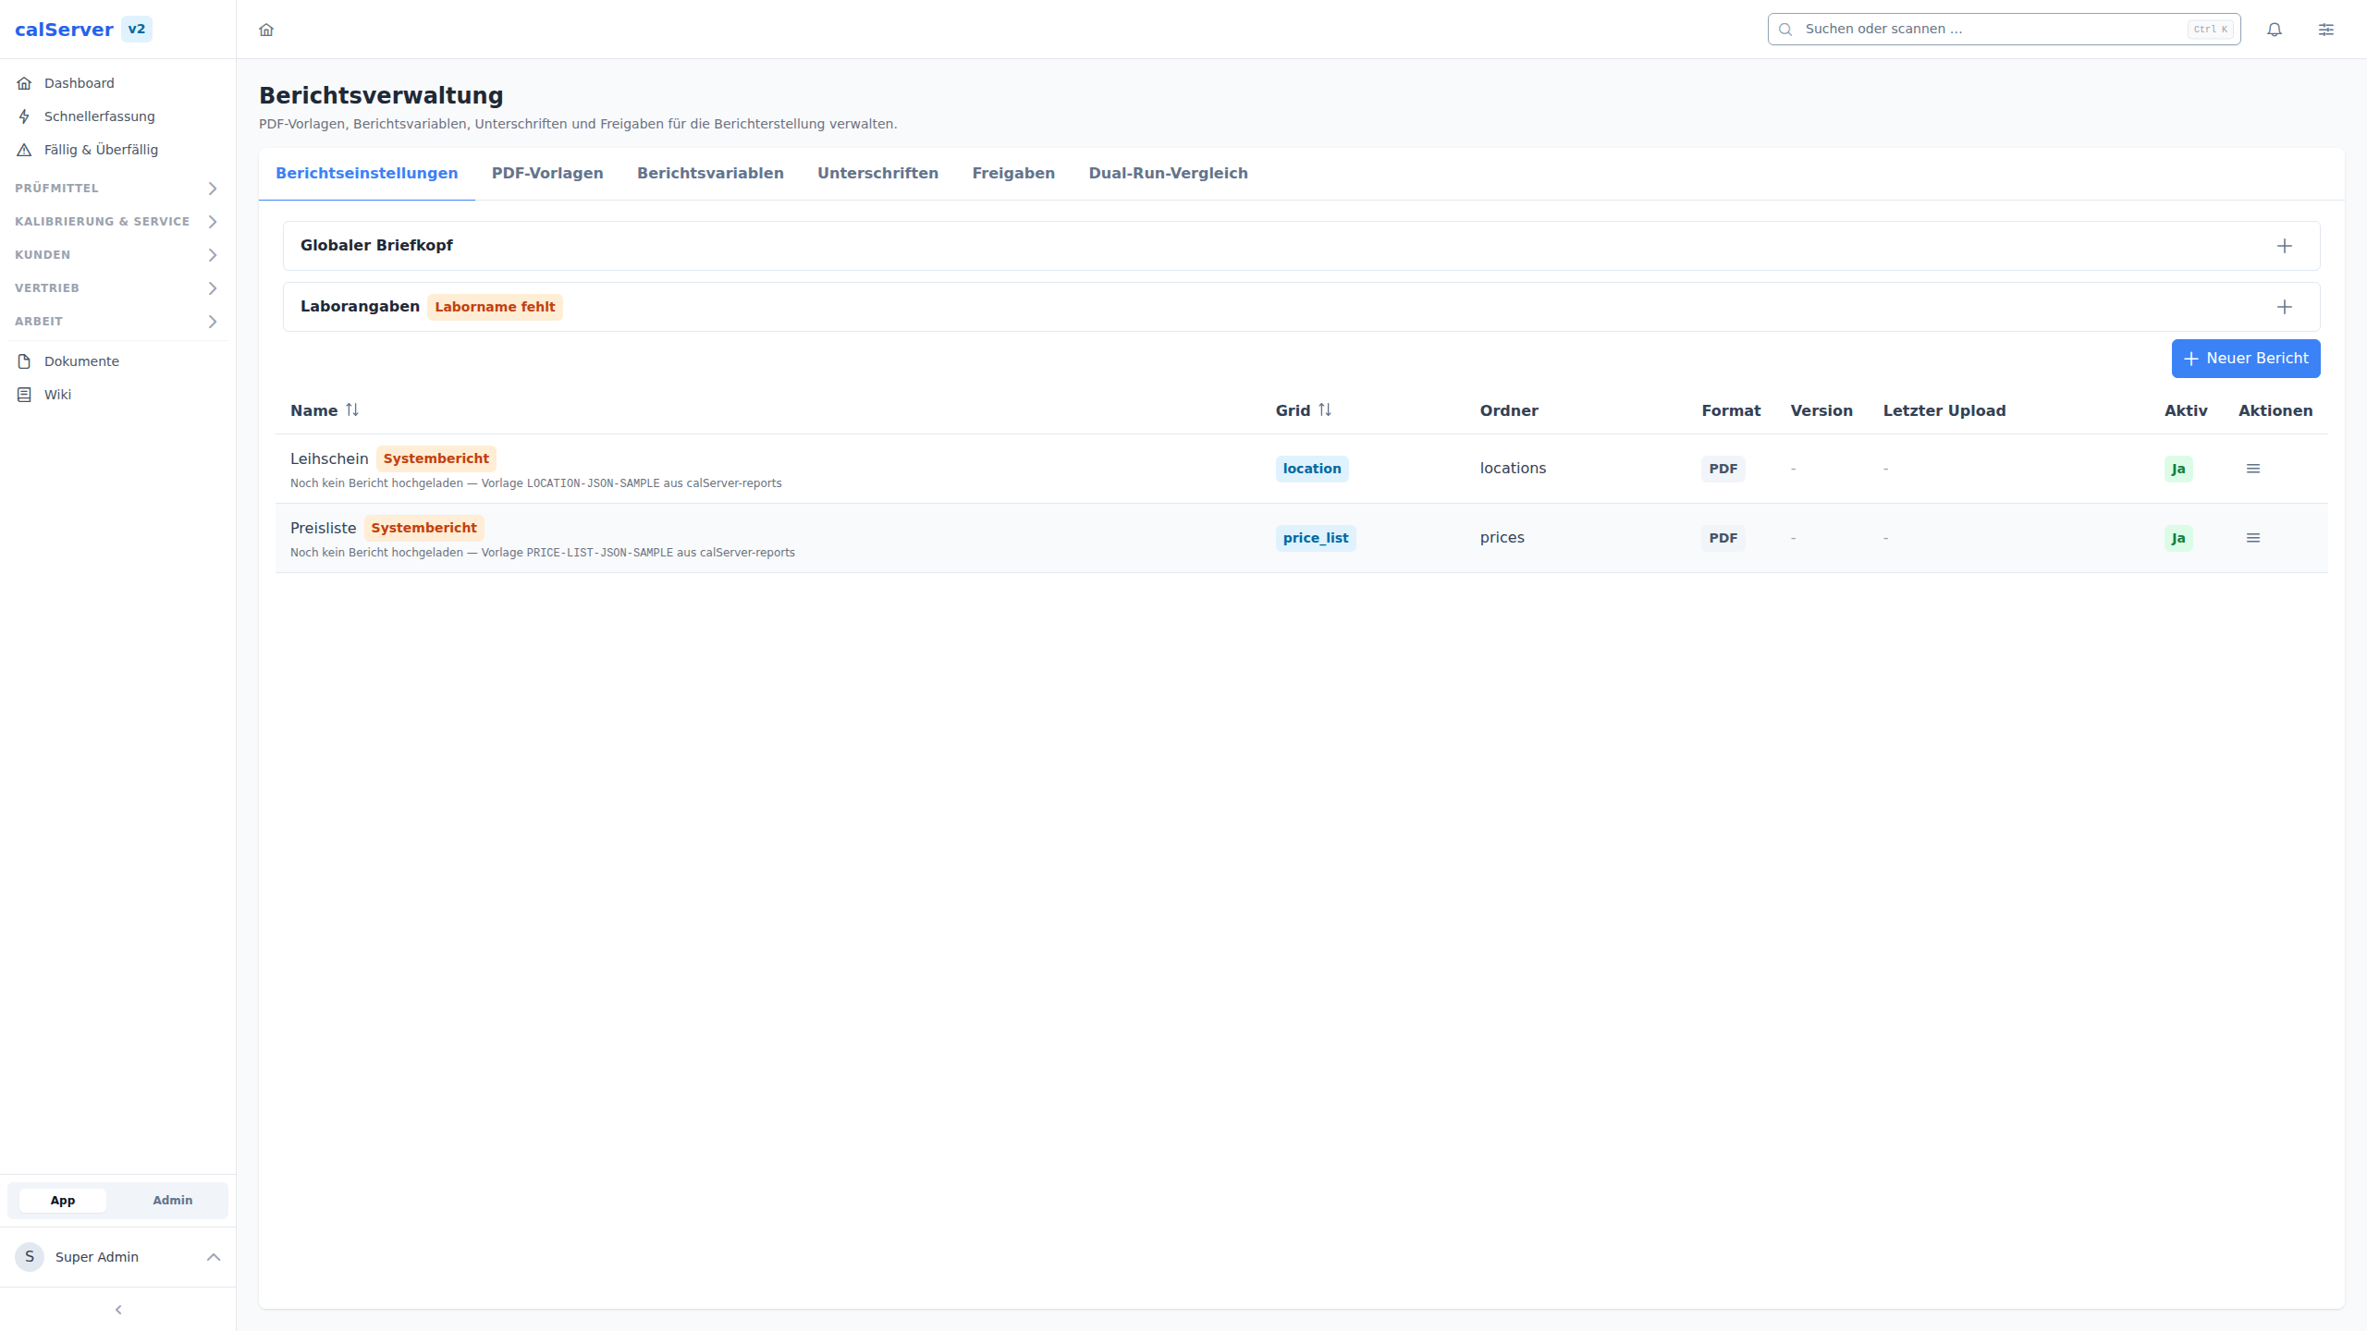This screenshot has height=1331, width=2367.
Task: Click the PRICE-LIST-JSON-SAMPLE template note
Action: (x=543, y=553)
